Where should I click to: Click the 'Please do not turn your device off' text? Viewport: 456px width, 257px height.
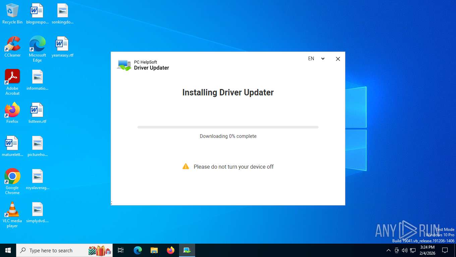click(x=234, y=167)
